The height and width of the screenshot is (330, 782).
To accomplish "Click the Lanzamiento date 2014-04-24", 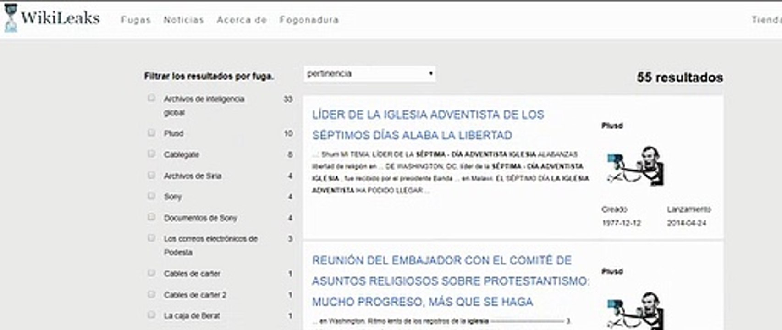I will tap(687, 223).
